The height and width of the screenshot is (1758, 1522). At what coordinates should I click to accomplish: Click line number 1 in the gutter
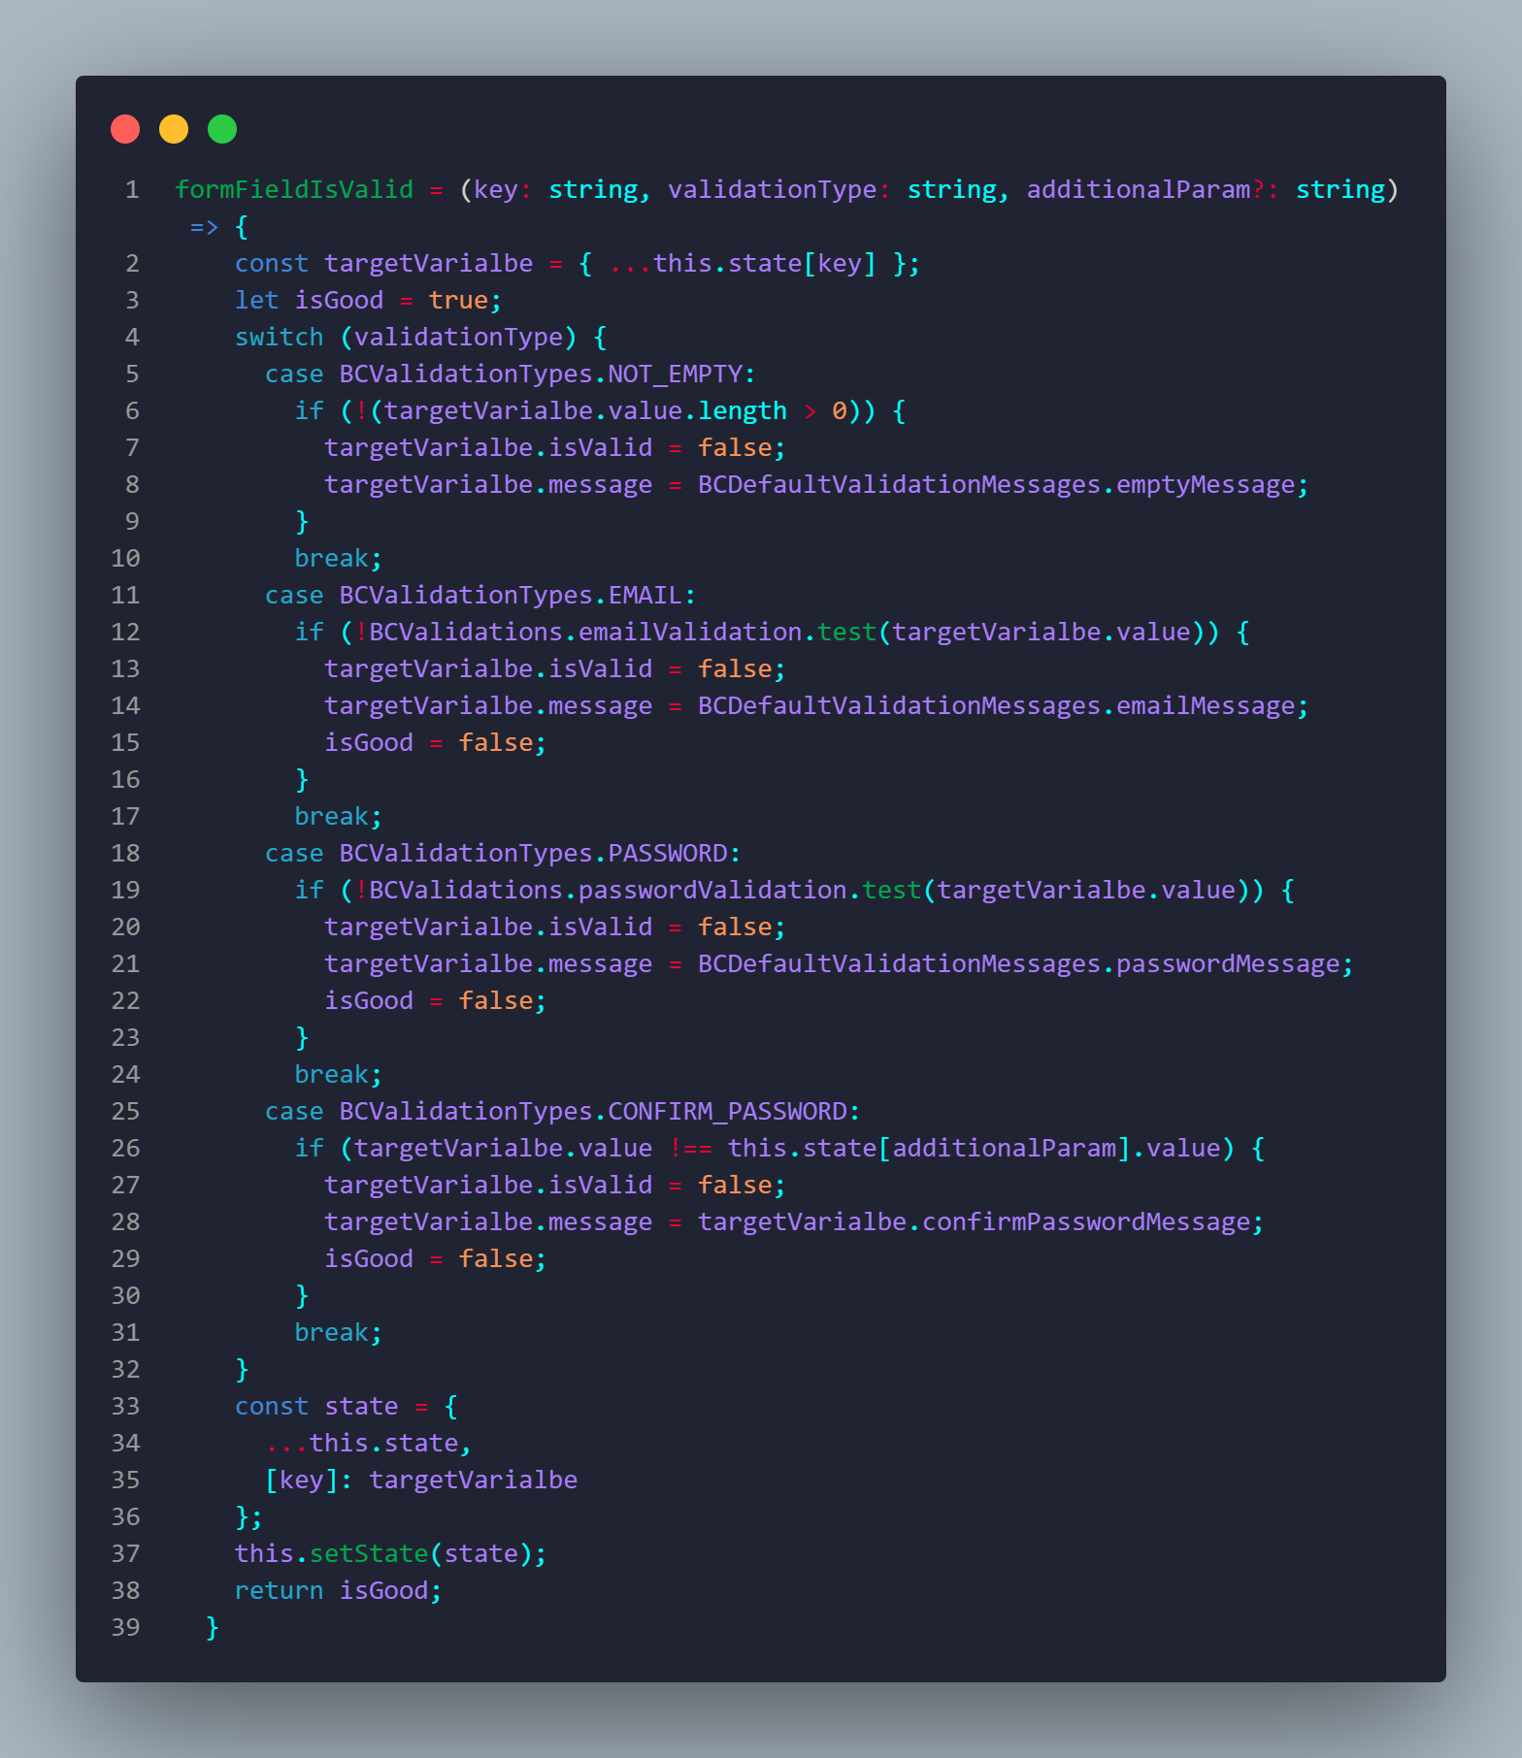(132, 189)
